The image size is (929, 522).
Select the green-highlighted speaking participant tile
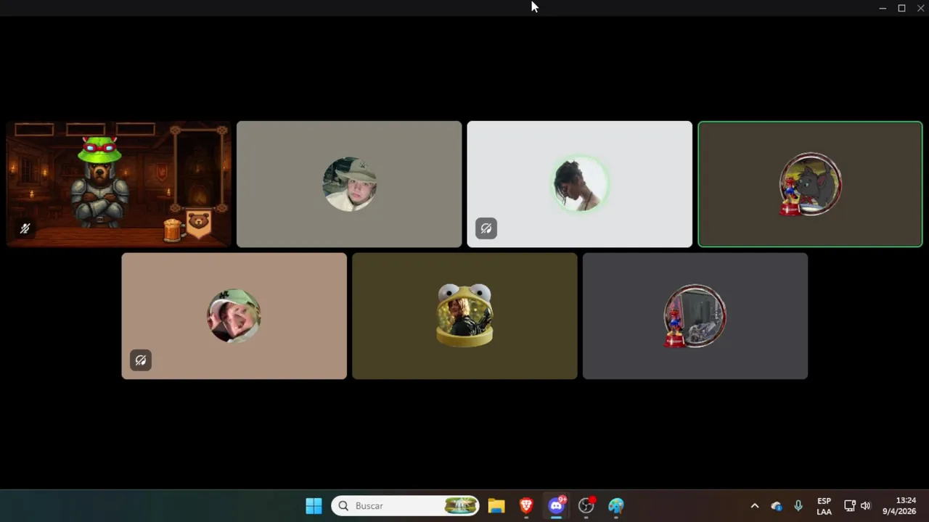[x=810, y=184]
